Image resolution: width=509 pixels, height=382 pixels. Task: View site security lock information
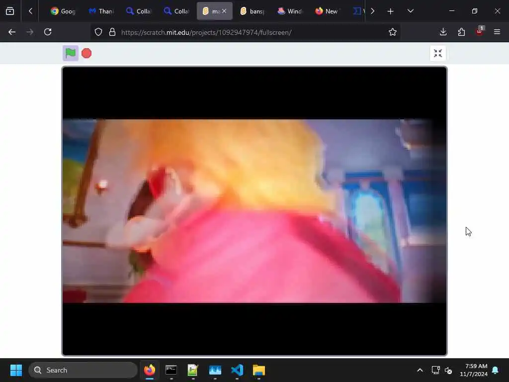coord(112,32)
